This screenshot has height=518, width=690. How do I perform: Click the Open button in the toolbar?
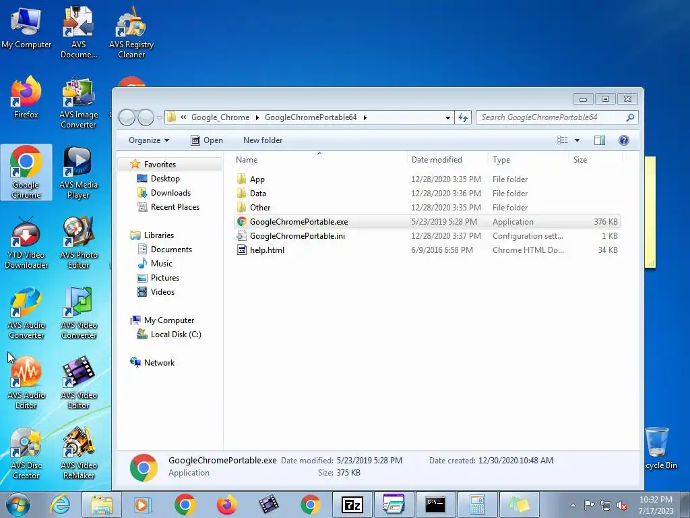(x=207, y=140)
